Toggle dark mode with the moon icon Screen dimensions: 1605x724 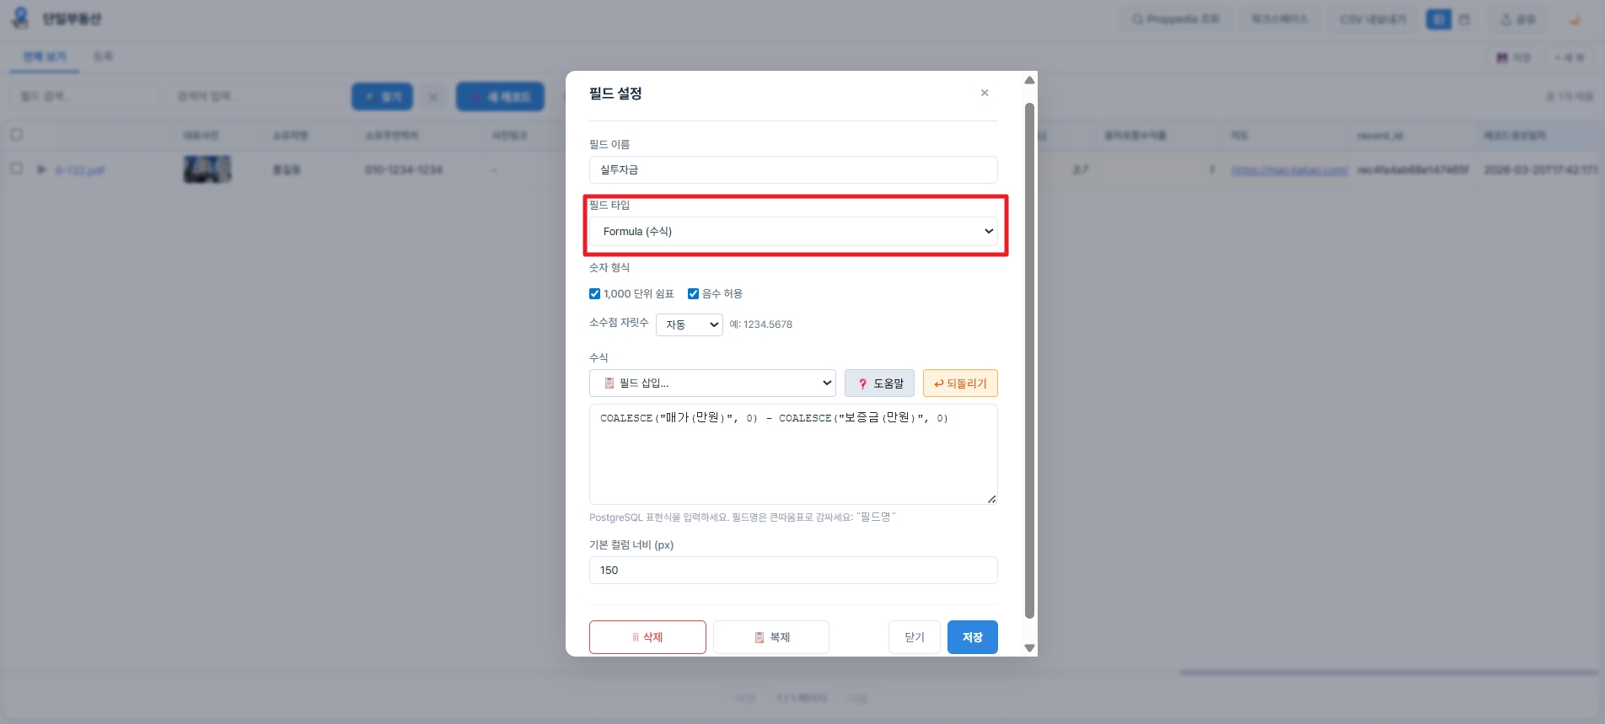1574,19
